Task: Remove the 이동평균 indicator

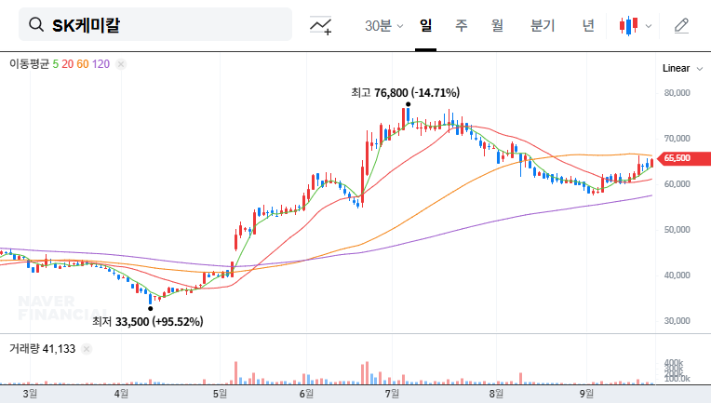Action: point(121,64)
